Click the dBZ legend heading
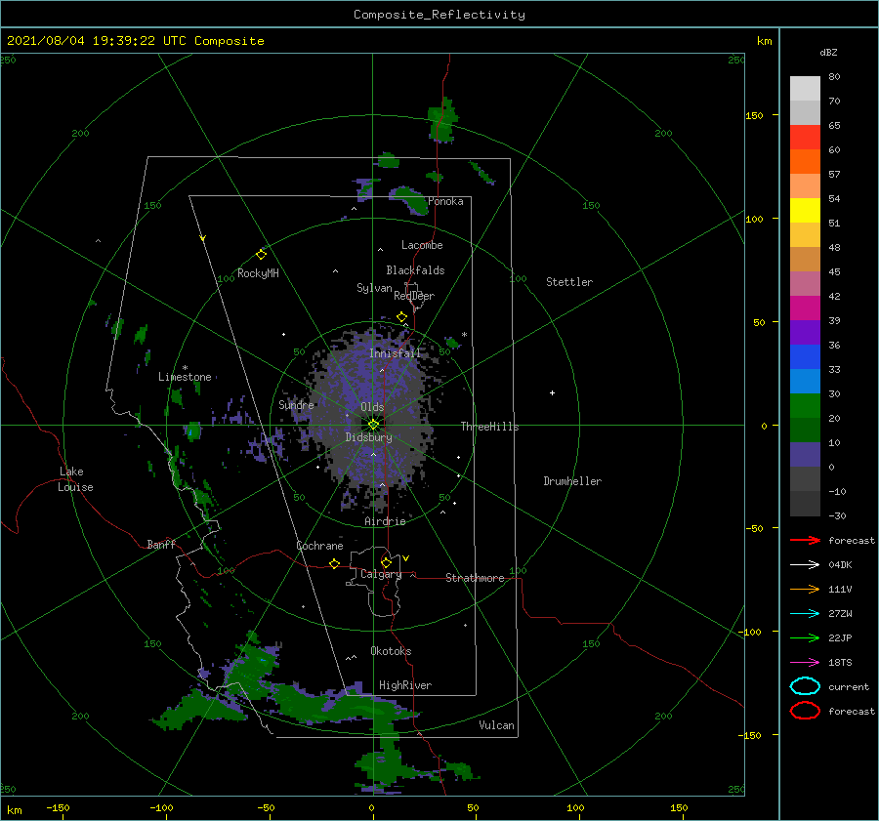This screenshot has height=821, width=879. 828,52
